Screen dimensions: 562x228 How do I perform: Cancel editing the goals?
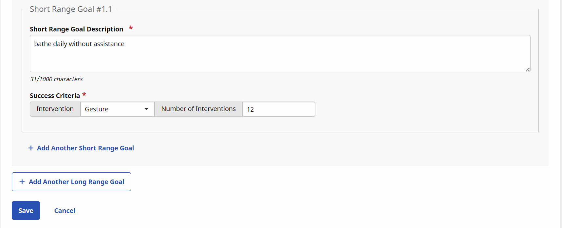(x=65, y=211)
